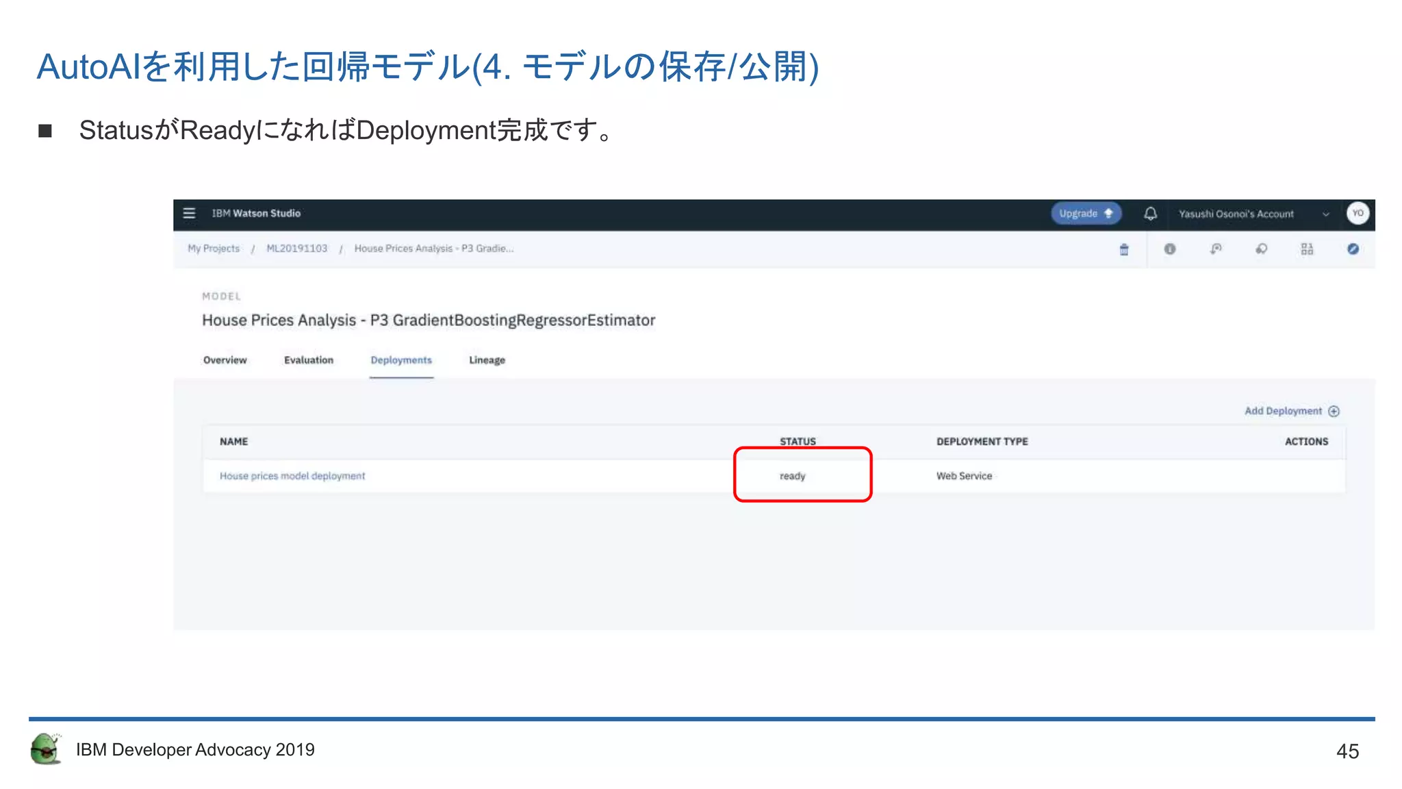Click the model title GradientBoostingRegressorEstimator
Image resolution: width=1402 pixels, height=789 pixels.
tap(429, 320)
